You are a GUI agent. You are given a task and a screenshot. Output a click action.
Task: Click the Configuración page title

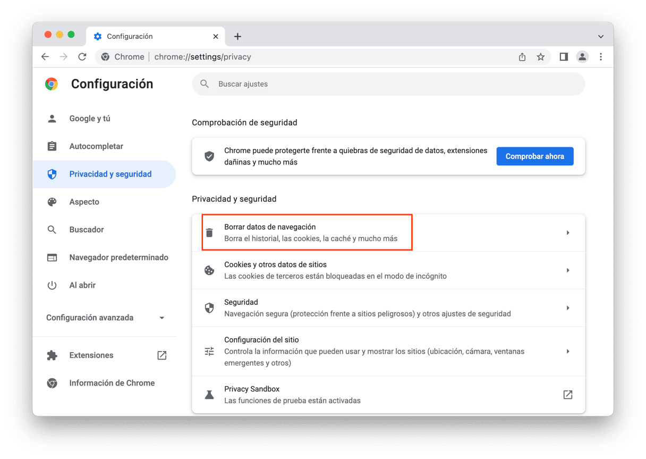112,84
